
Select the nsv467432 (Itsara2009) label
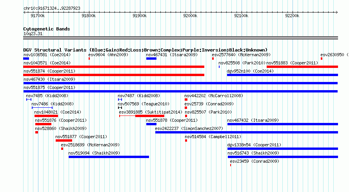click(253, 120)
